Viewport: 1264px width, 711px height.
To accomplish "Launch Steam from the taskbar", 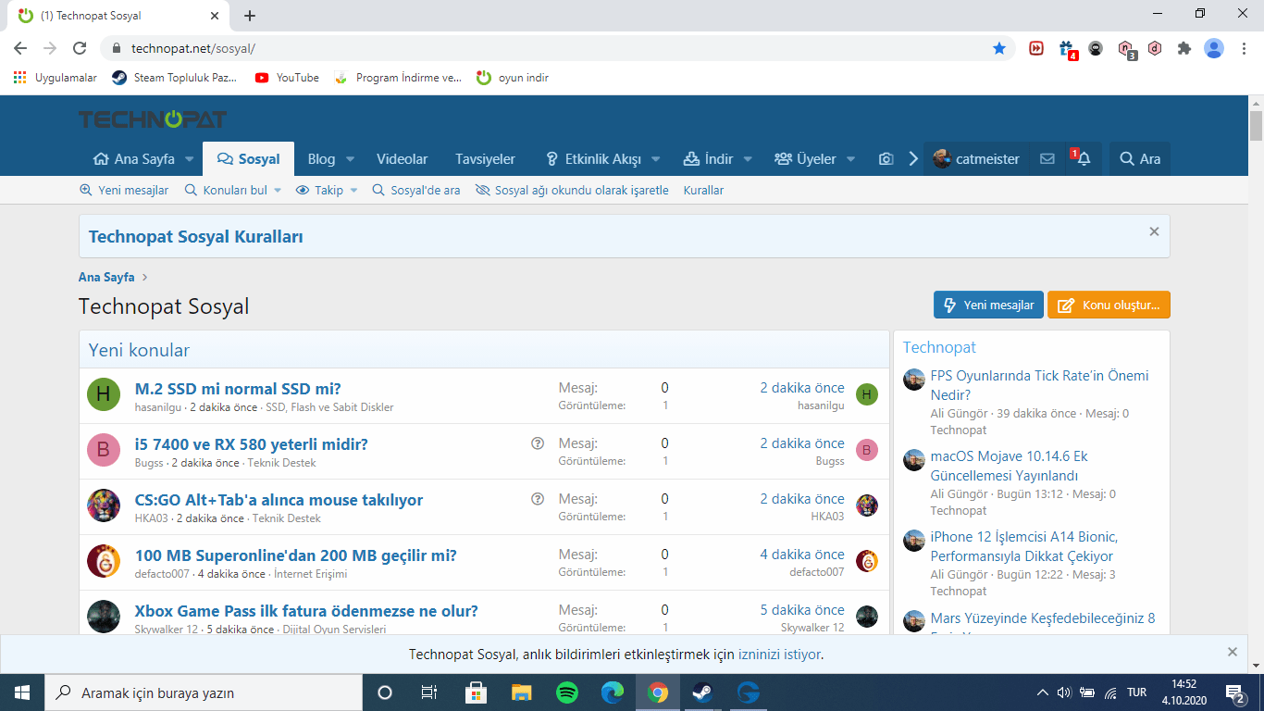I will (702, 692).
